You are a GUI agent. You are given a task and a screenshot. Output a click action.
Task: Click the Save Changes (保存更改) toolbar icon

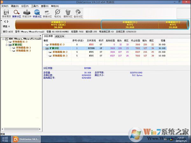click(6, 13)
